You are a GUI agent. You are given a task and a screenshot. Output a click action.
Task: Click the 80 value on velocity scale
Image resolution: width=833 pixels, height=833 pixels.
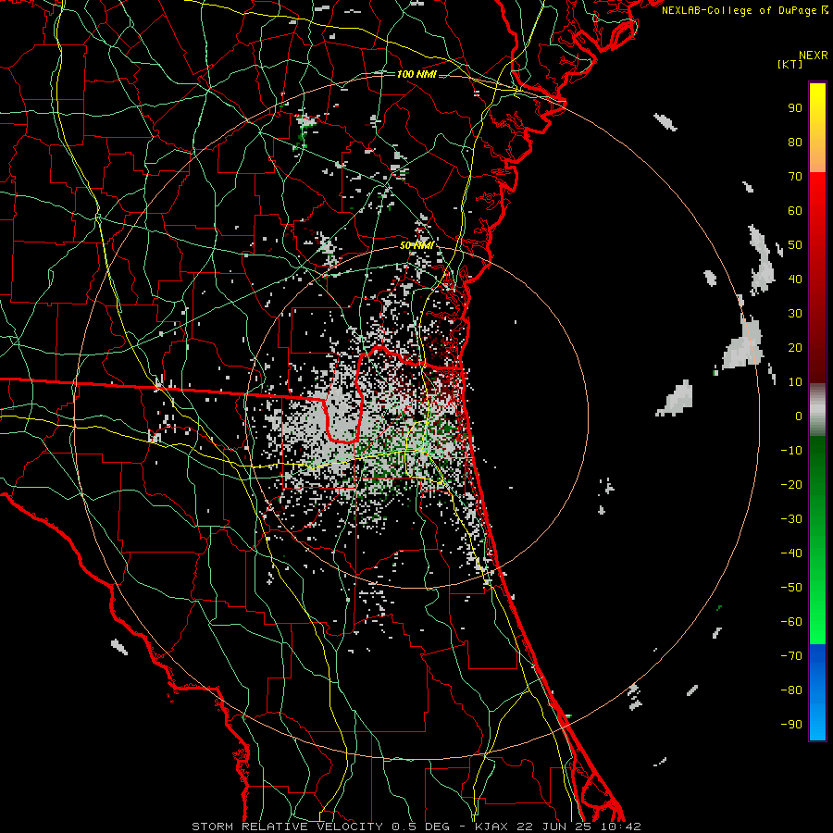[795, 142]
